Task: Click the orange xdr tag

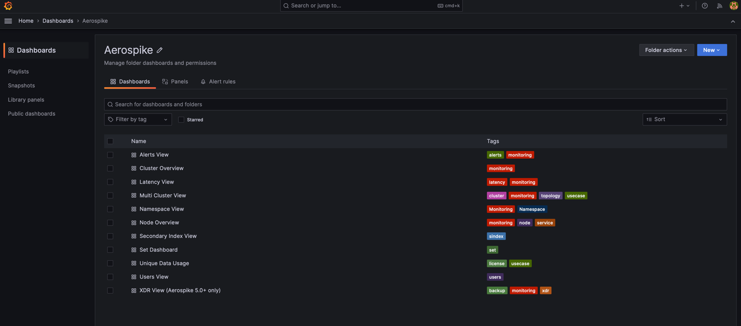Action: tap(545, 291)
